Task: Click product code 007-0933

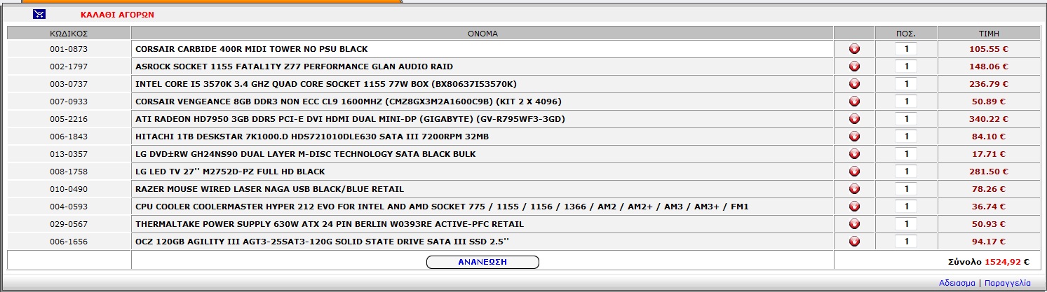Action: point(69,102)
